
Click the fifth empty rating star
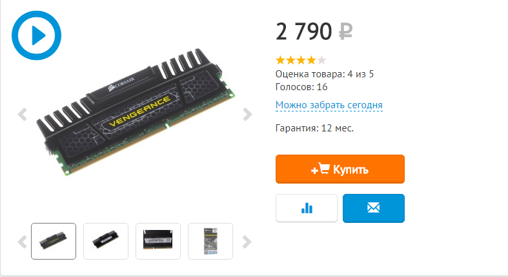click(321, 60)
